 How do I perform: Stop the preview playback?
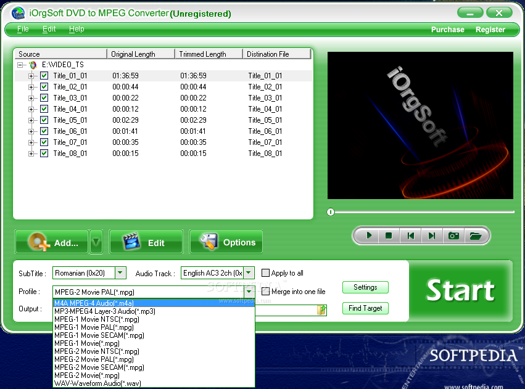click(x=389, y=236)
